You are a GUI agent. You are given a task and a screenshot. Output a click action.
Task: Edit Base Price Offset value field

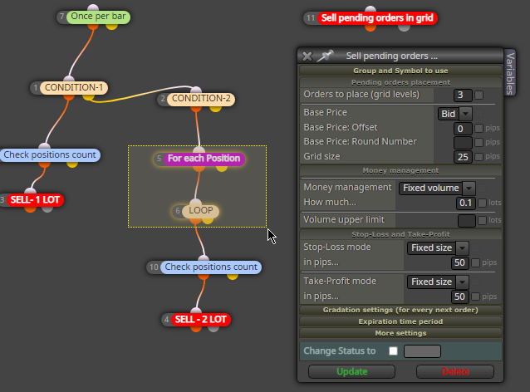463,129
